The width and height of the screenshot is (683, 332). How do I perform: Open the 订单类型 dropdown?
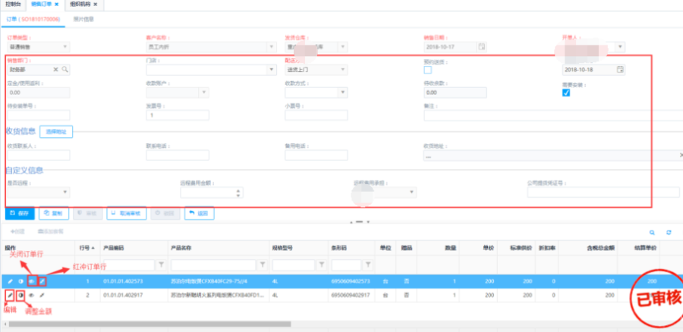click(38, 46)
